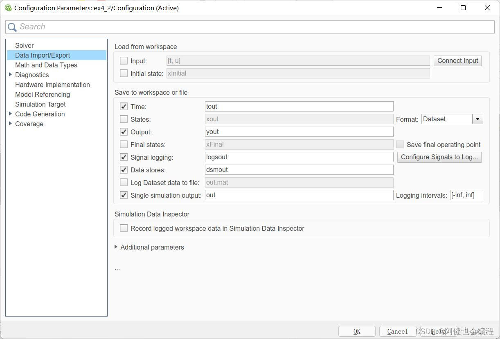
Task: Click into the Search field
Action: [x=250, y=27]
